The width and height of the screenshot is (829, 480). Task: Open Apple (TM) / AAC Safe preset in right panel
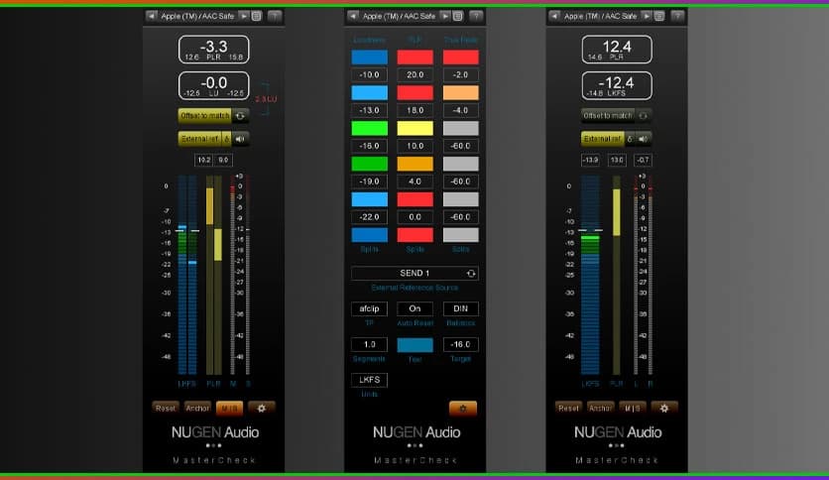[600, 17]
